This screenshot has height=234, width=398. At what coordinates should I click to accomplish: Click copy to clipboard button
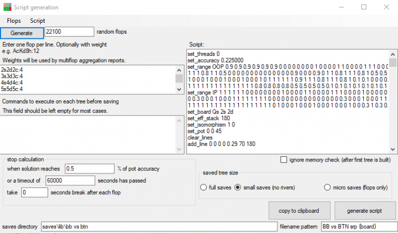298,211
